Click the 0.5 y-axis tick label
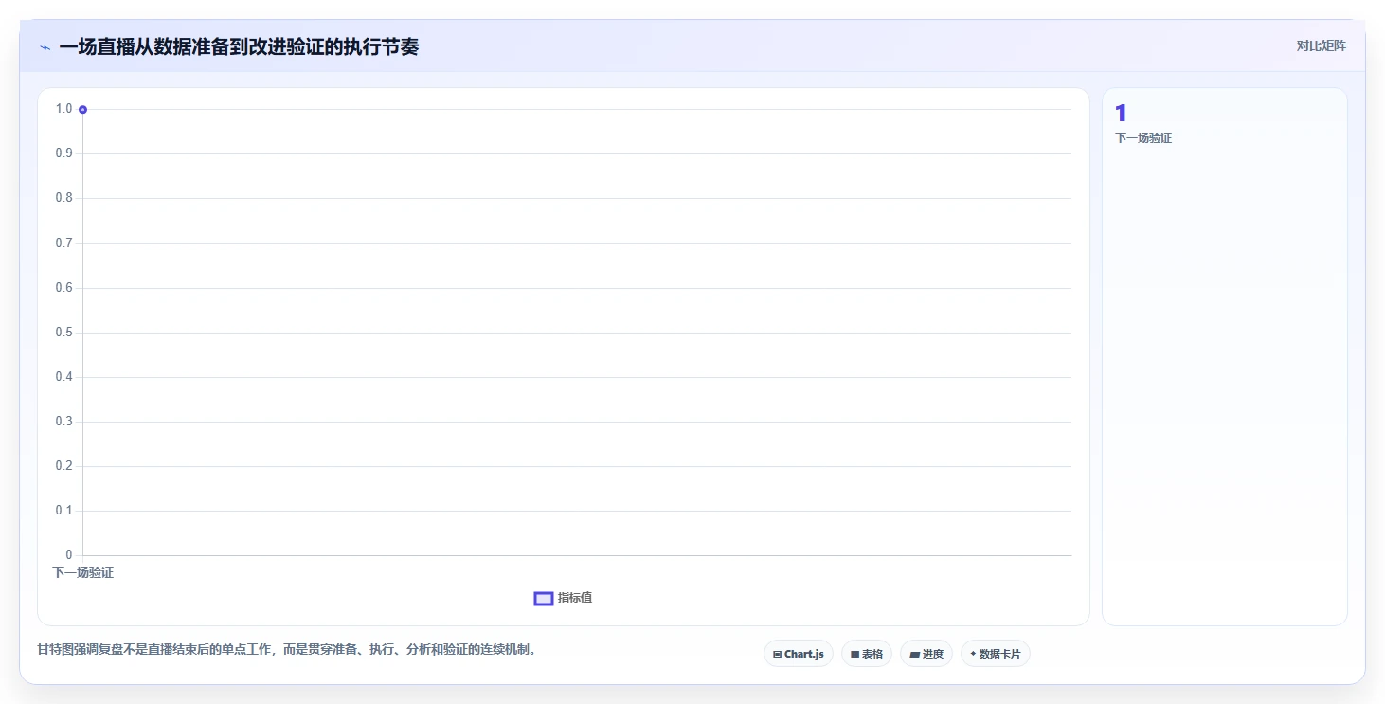 [x=64, y=333]
